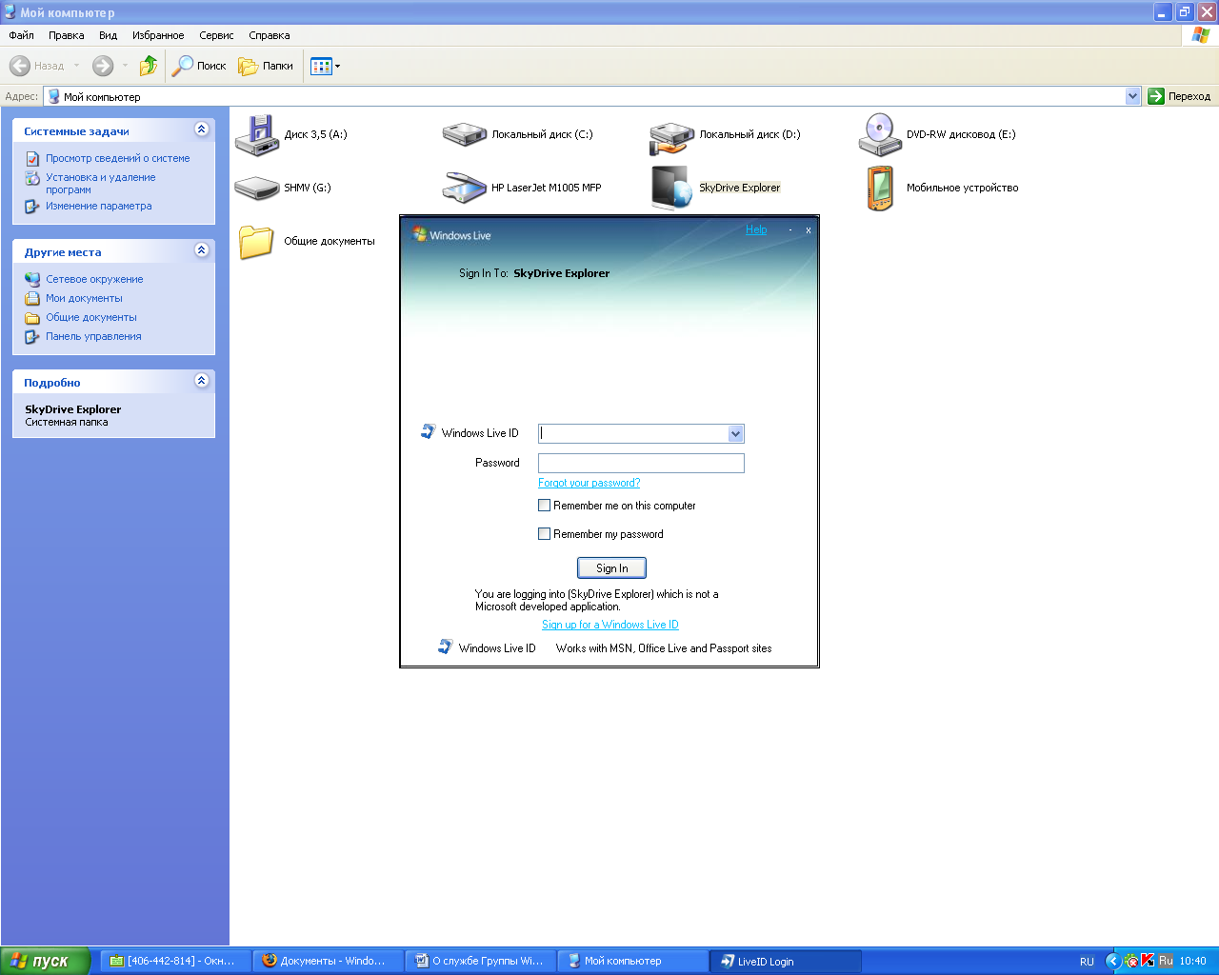The width and height of the screenshot is (1219, 975).
Task: Switch to [406-442-814] taskbar button
Action: tap(176, 961)
